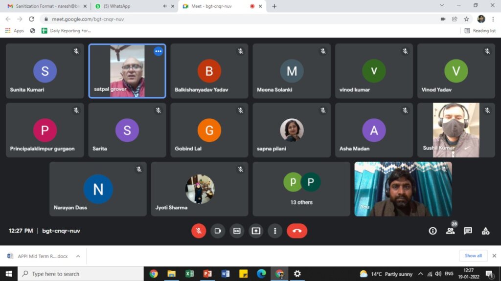Show hidden system tray icons
This screenshot has height=281, width=501.
(x=420, y=274)
